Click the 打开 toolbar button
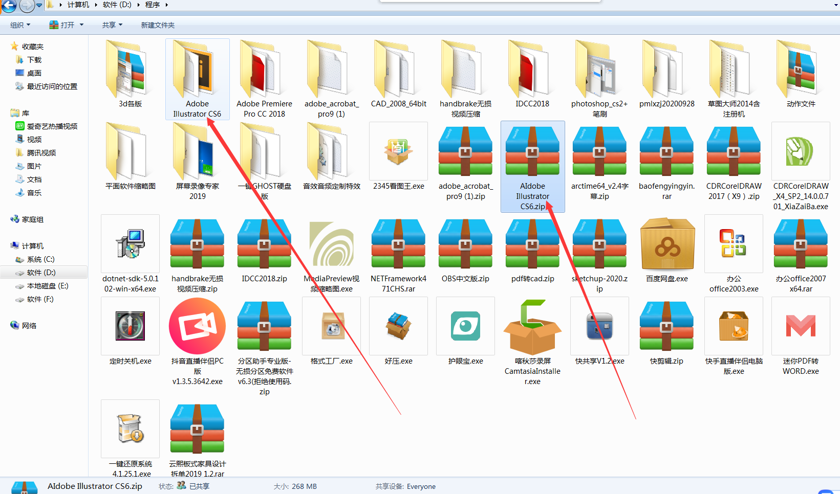Viewport: 840px width, 494px height. point(62,25)
